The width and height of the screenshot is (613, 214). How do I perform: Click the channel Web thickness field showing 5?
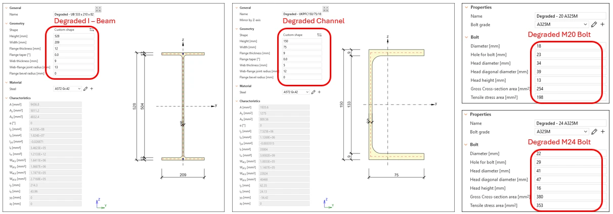(302, 65)
